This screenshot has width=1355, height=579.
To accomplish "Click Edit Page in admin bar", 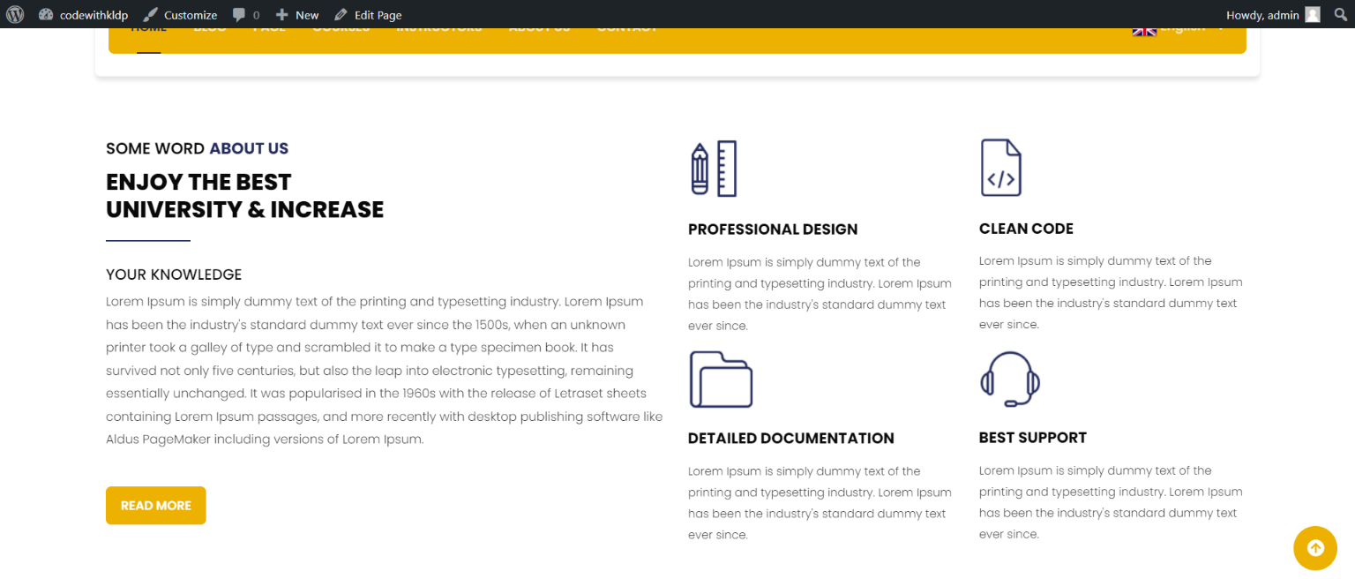I will (x=368, y=15).
